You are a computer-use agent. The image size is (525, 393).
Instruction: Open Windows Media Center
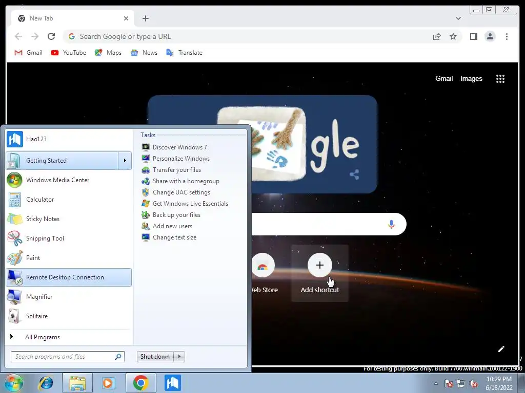coord(69,180)
